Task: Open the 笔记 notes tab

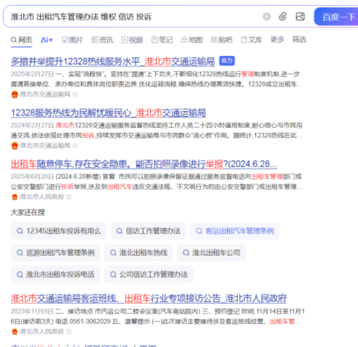Action: 162,40
